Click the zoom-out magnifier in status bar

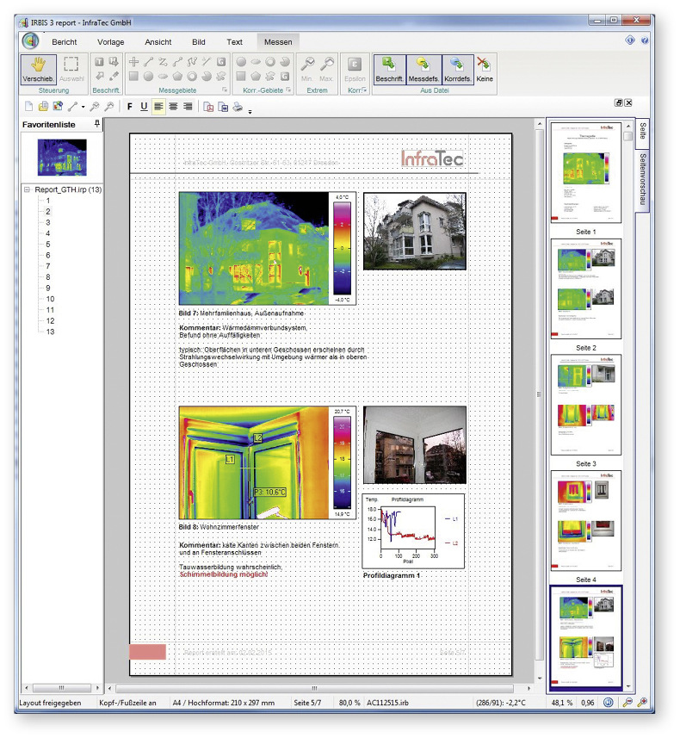tap(628, 704)
